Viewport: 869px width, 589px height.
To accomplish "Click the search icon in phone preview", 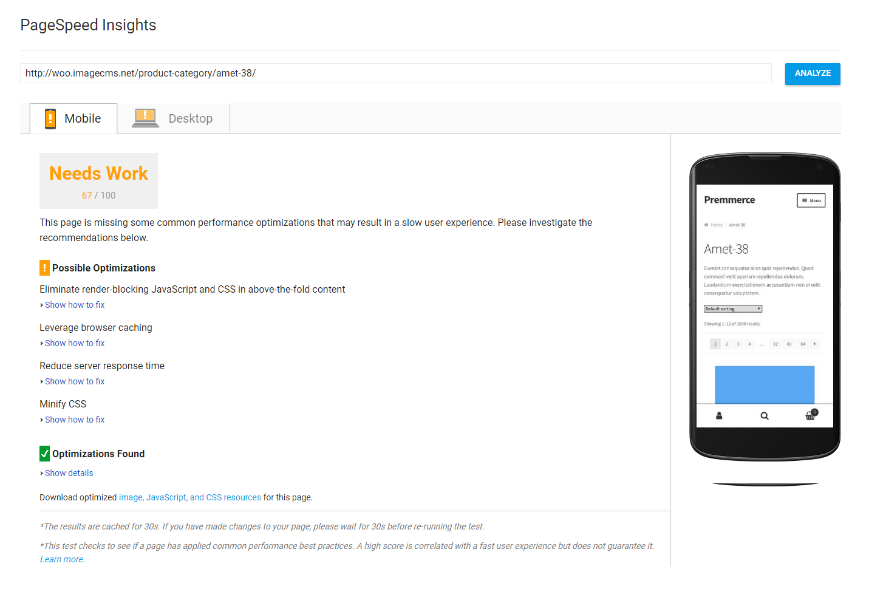I will click(765, 416).
